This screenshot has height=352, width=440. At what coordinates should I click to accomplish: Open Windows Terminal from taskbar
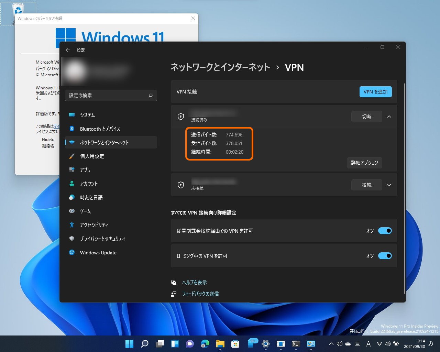tap(296, 343)
